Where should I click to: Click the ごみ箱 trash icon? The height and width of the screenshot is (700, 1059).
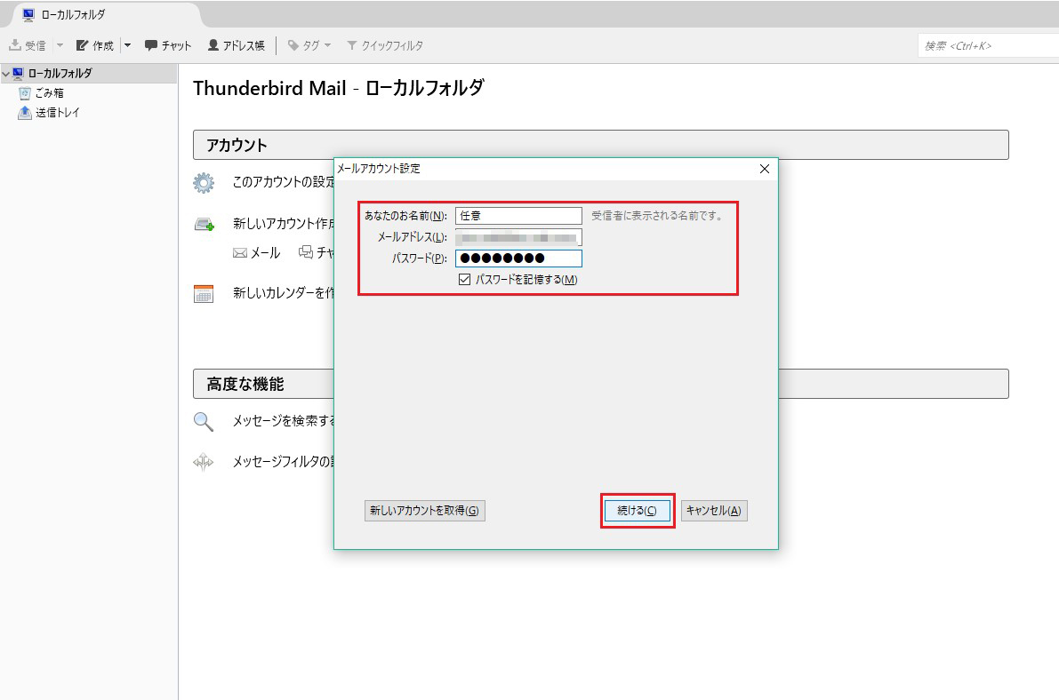[x=24, y=93]
